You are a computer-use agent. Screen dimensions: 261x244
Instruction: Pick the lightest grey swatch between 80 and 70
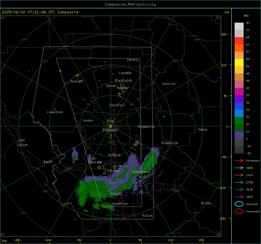click(x=239, y=26)
